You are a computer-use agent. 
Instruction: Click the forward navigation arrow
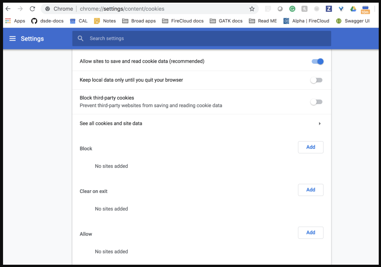(x=20, y=9)
